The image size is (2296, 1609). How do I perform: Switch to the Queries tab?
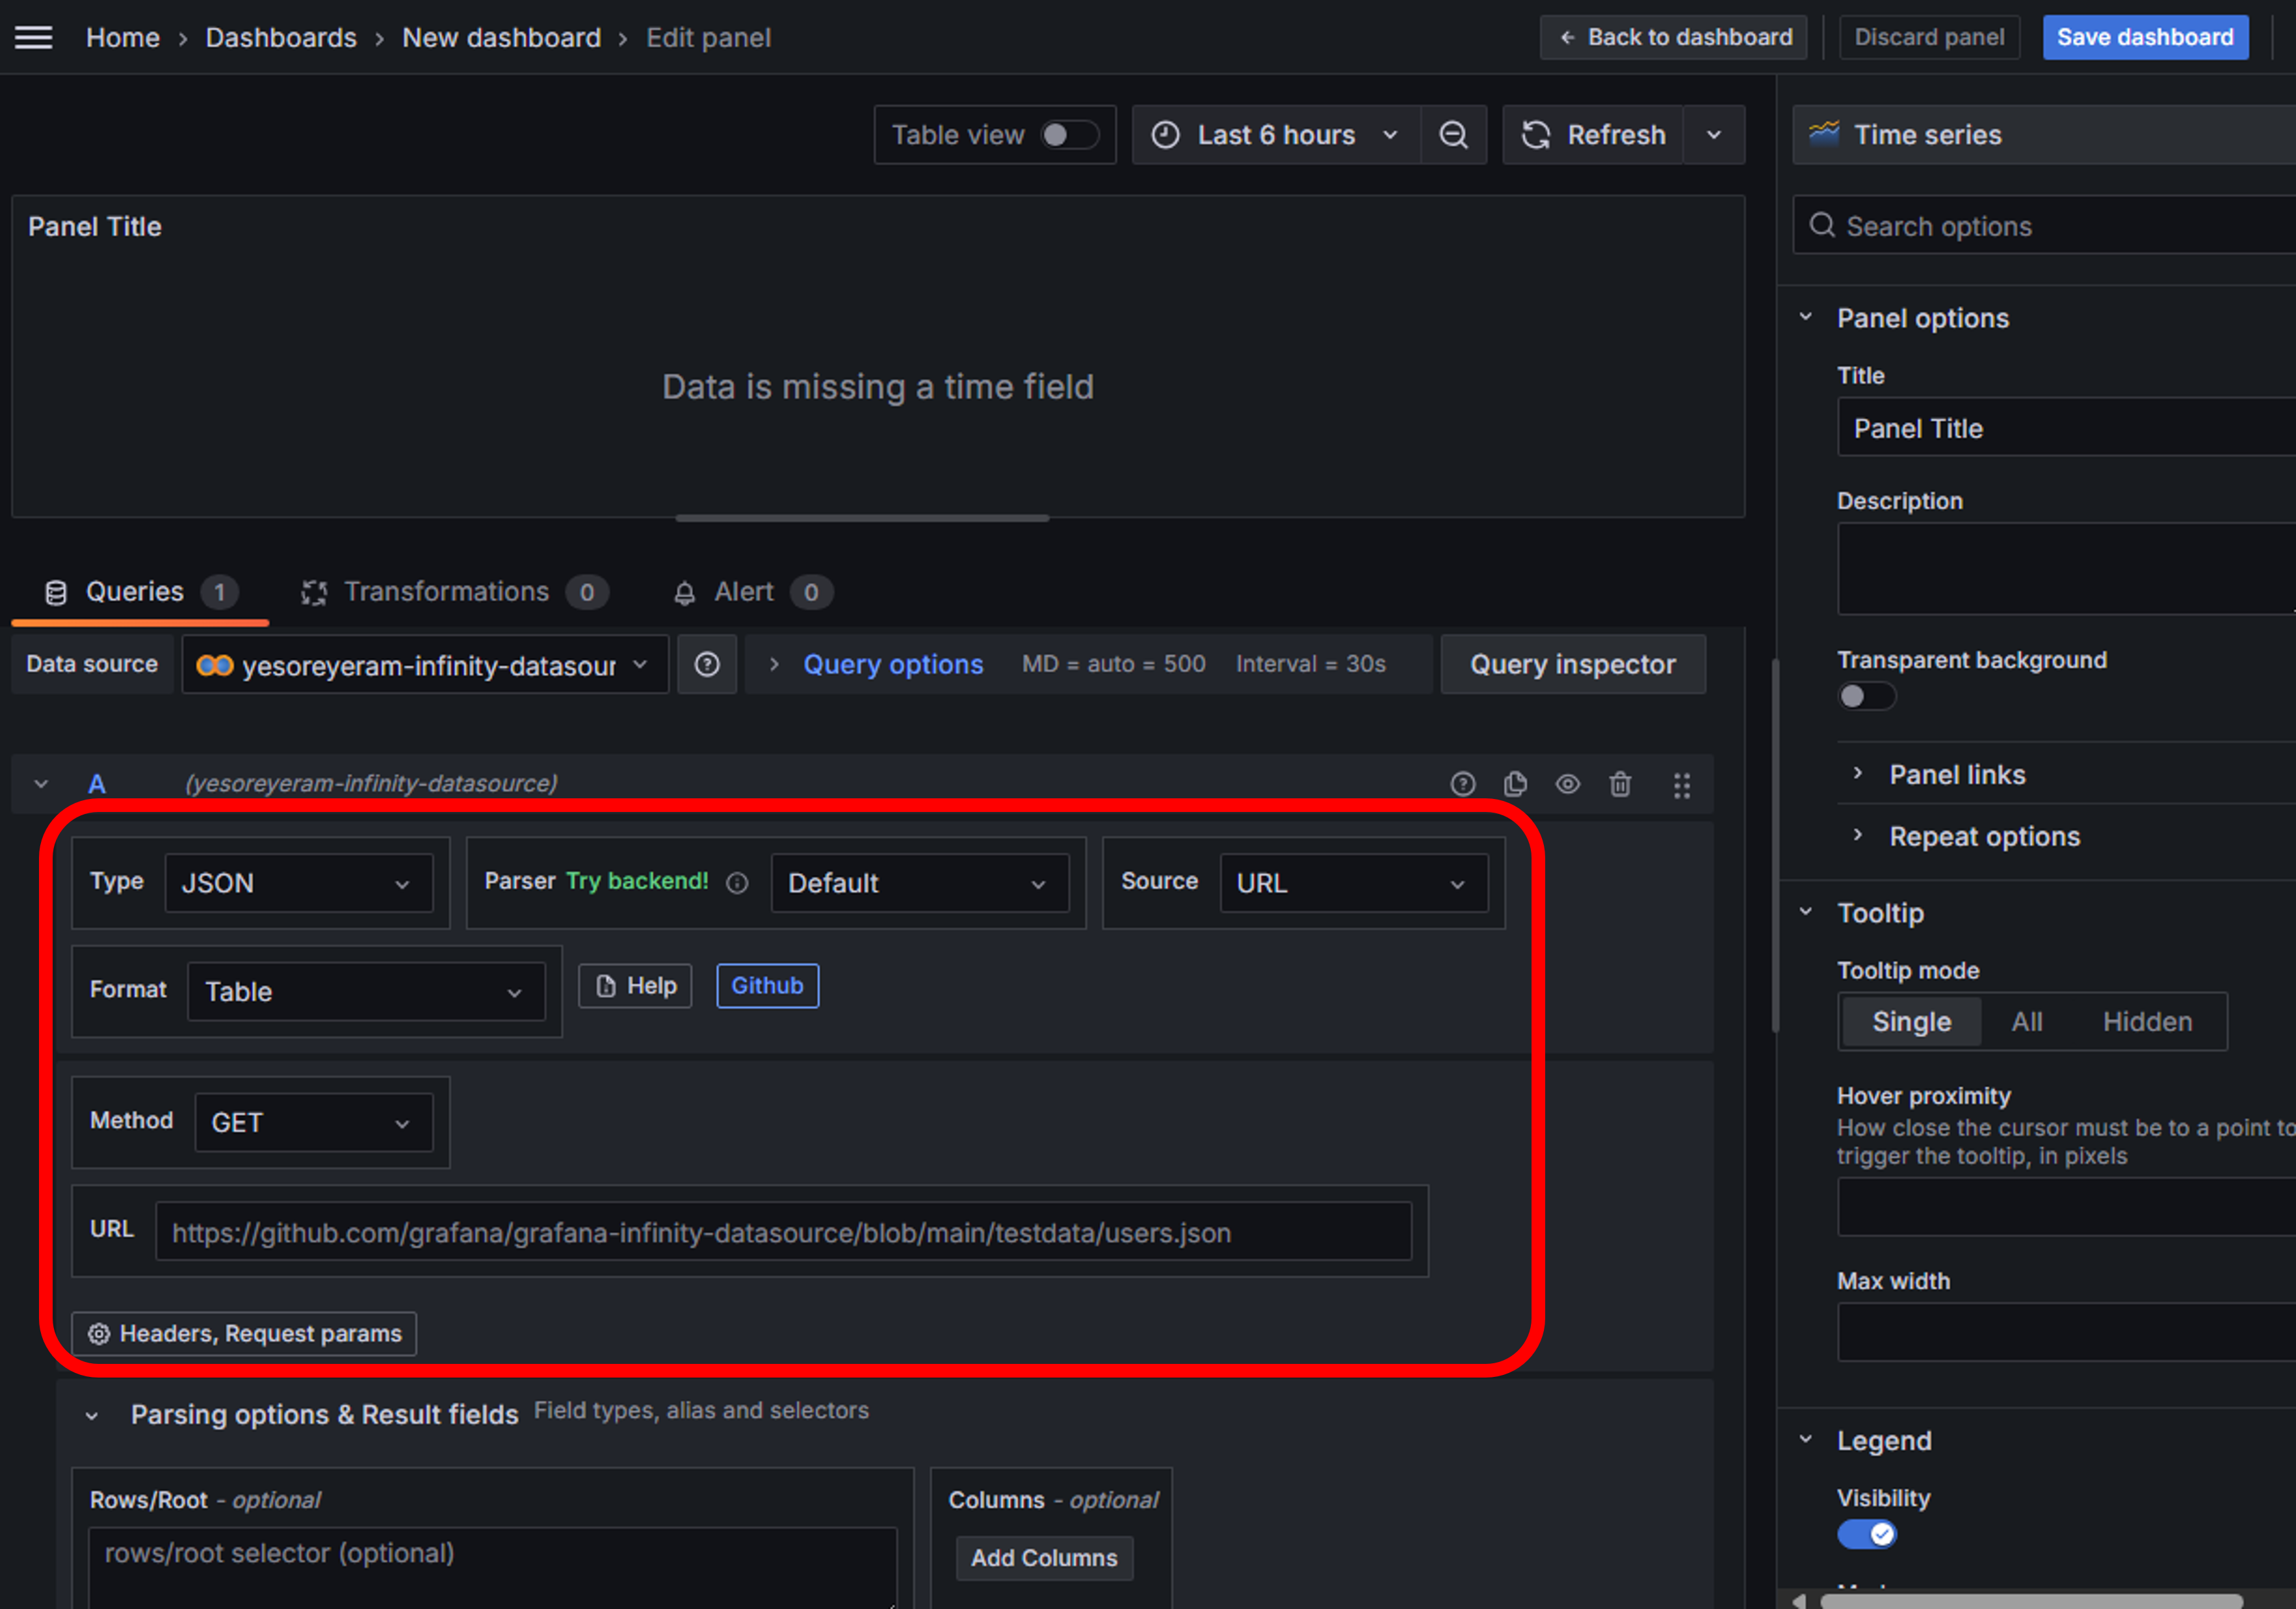coord(140,592)
